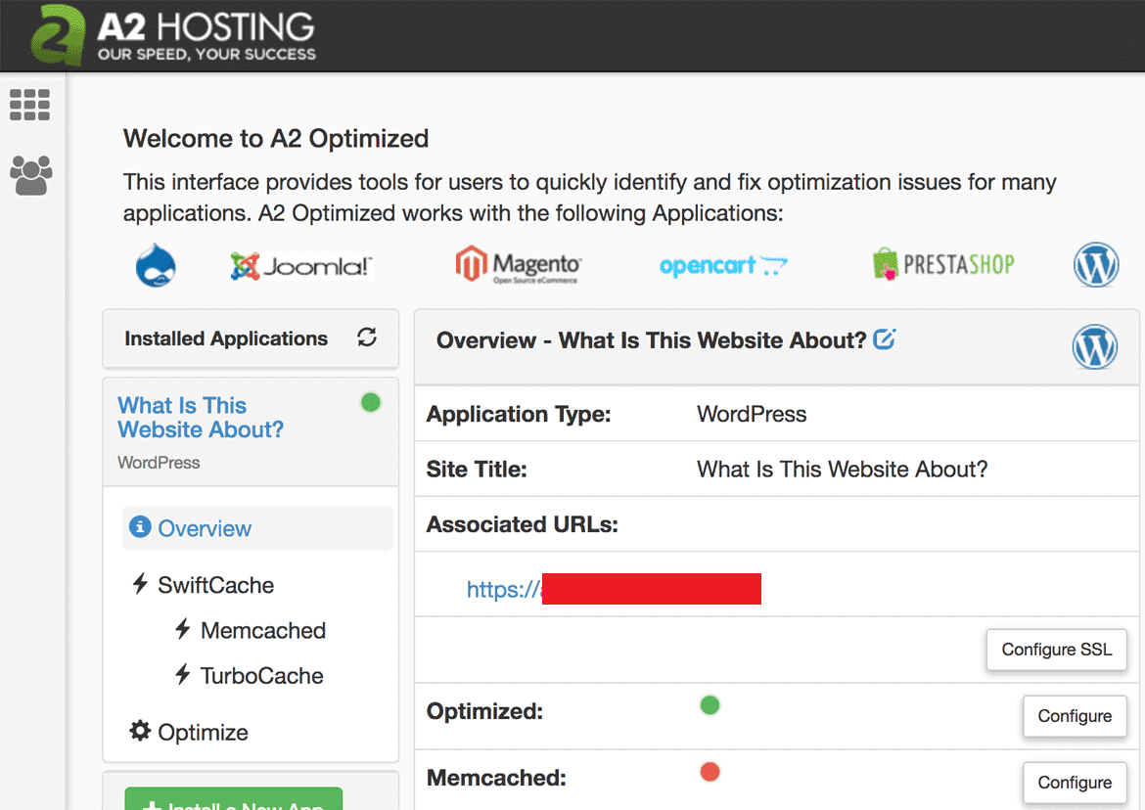Open the users group icon in sidebar
1145x810 pixels.
pos(30,175)
